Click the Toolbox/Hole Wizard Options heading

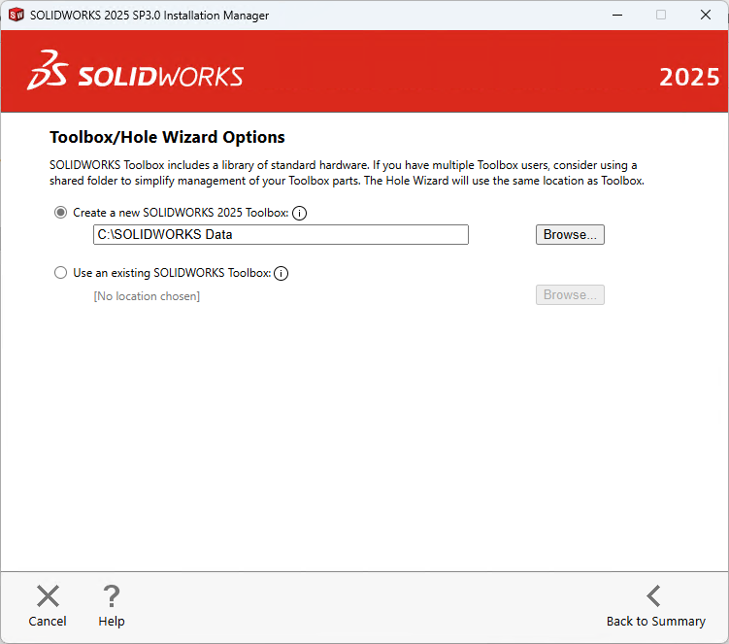pyautogui.click(x=167, y=137)
